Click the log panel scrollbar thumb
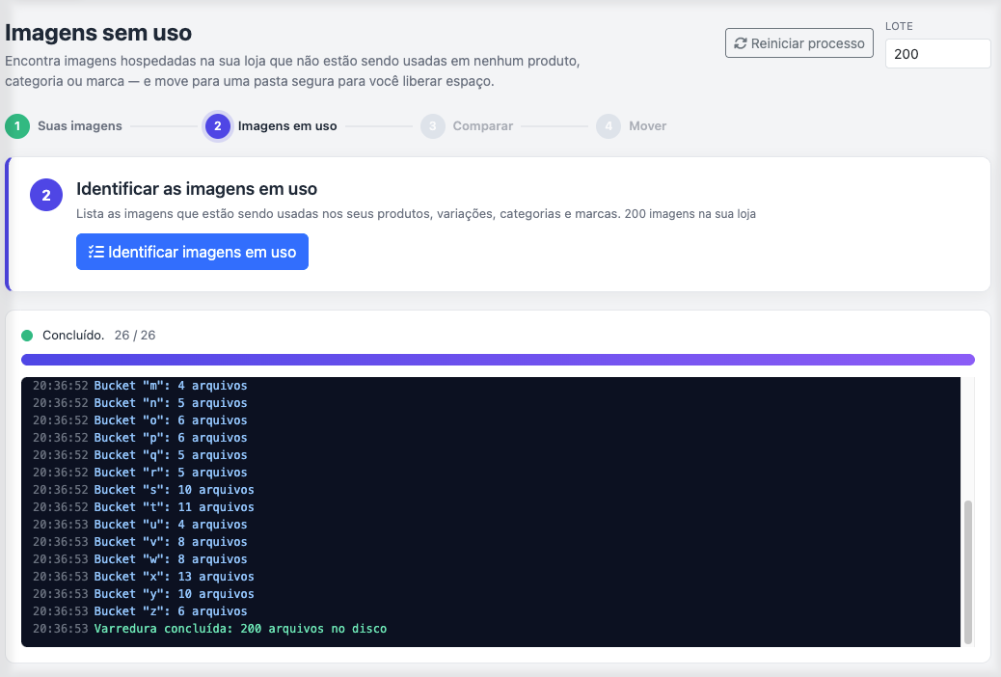Image resolution: width=1001 pixels, height=677 pixels. 968,572
